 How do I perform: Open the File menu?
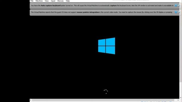tap(32, 1)
